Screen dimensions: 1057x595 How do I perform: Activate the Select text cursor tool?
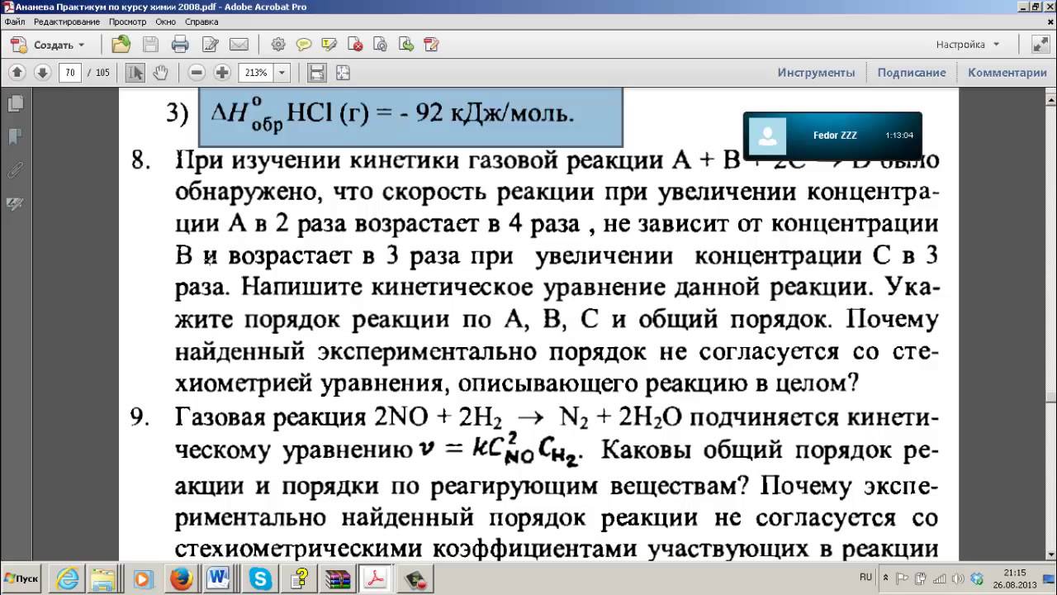135,73
